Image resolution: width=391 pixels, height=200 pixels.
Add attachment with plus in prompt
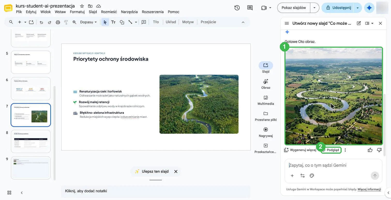tap(292, 176)
